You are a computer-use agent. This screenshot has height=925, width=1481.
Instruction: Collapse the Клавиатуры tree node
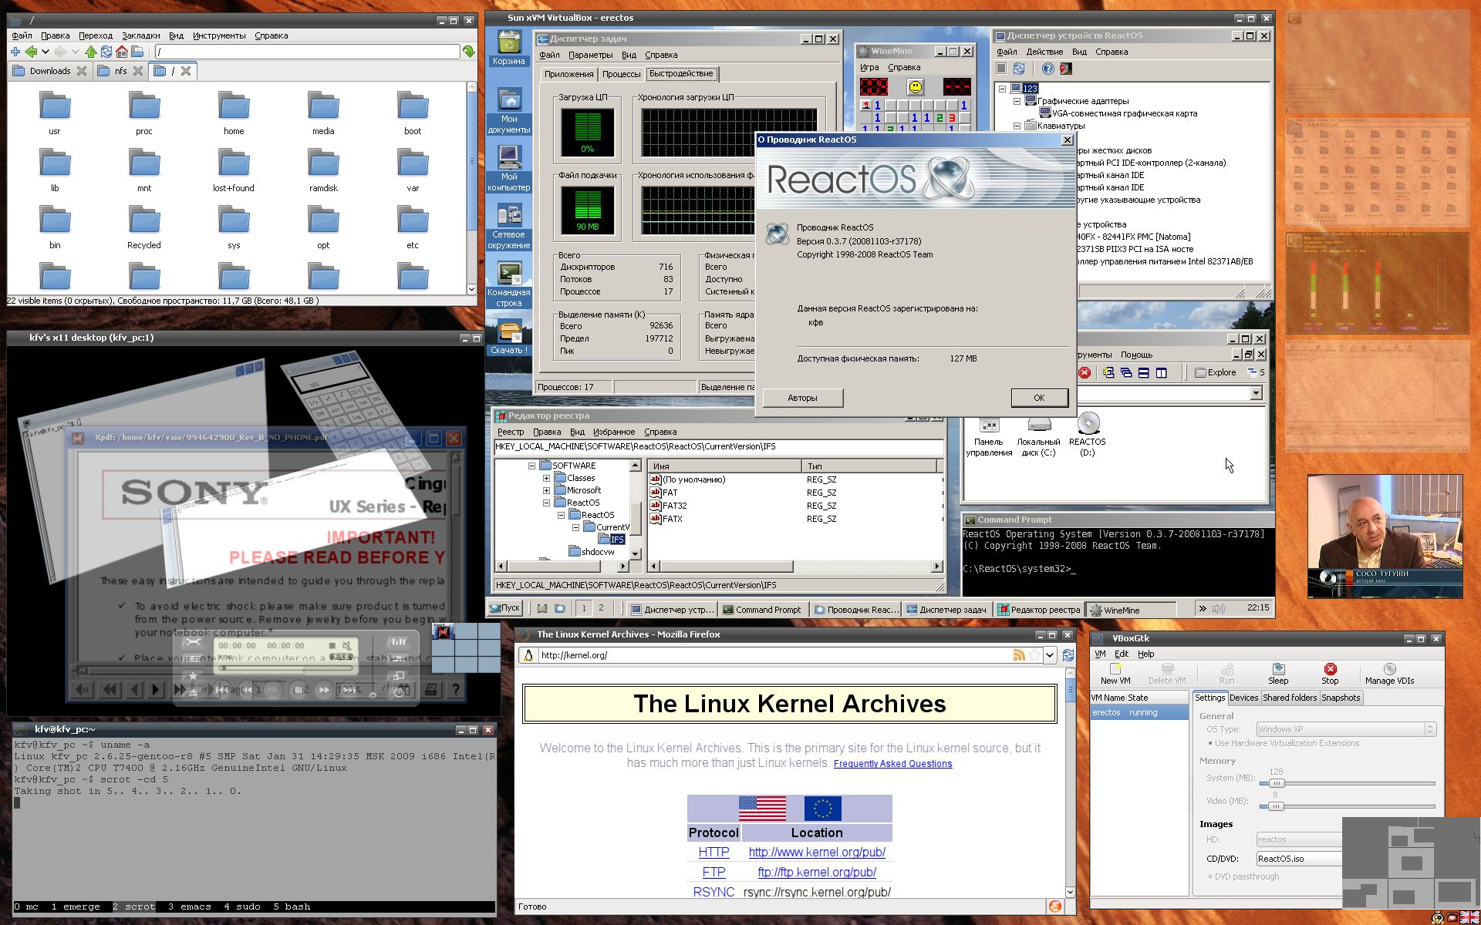pos(1016,126)
